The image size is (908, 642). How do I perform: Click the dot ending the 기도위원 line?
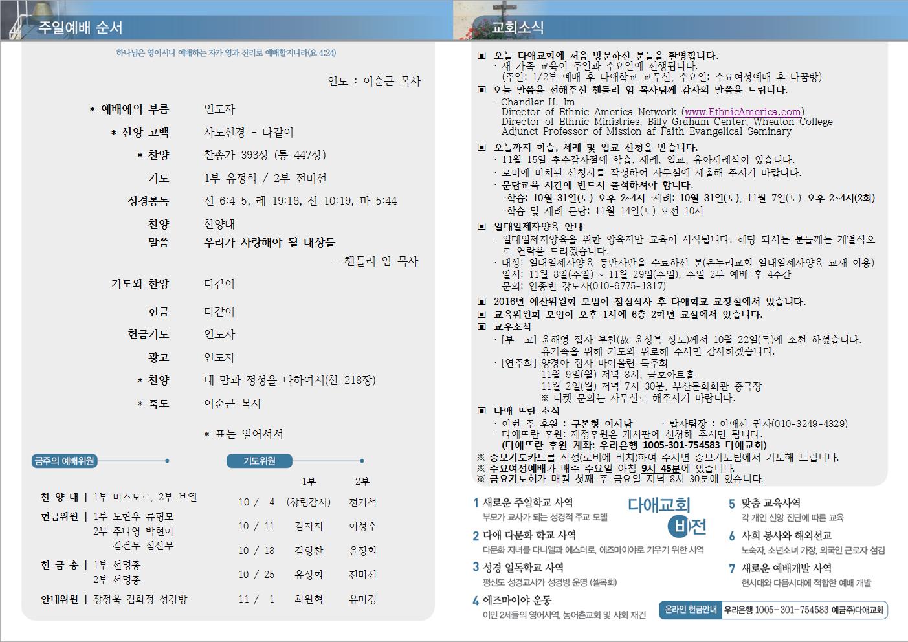click(362, 461)
